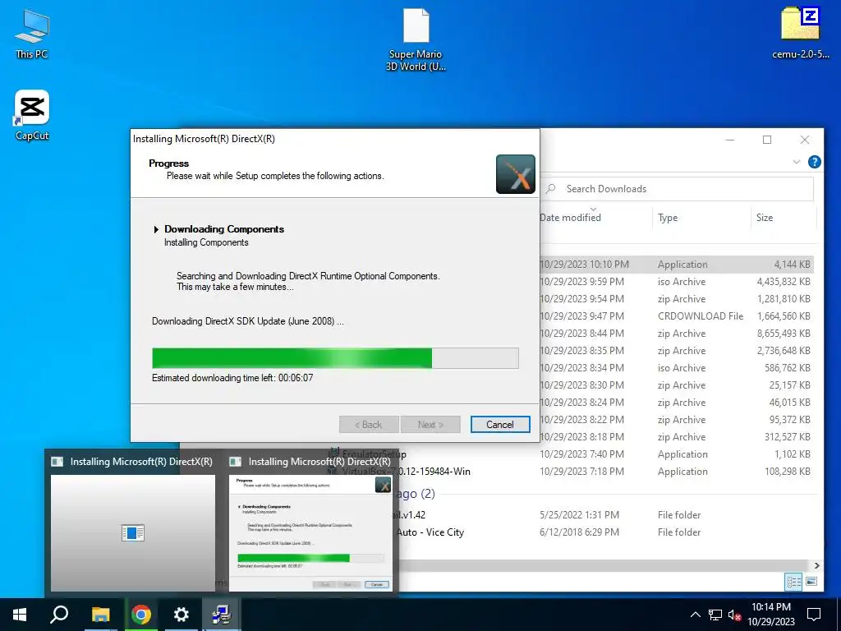Click the search magnifier in Search Downloads
The width and height of the screenshot is (841, 631).
click(x=551, y=189)
